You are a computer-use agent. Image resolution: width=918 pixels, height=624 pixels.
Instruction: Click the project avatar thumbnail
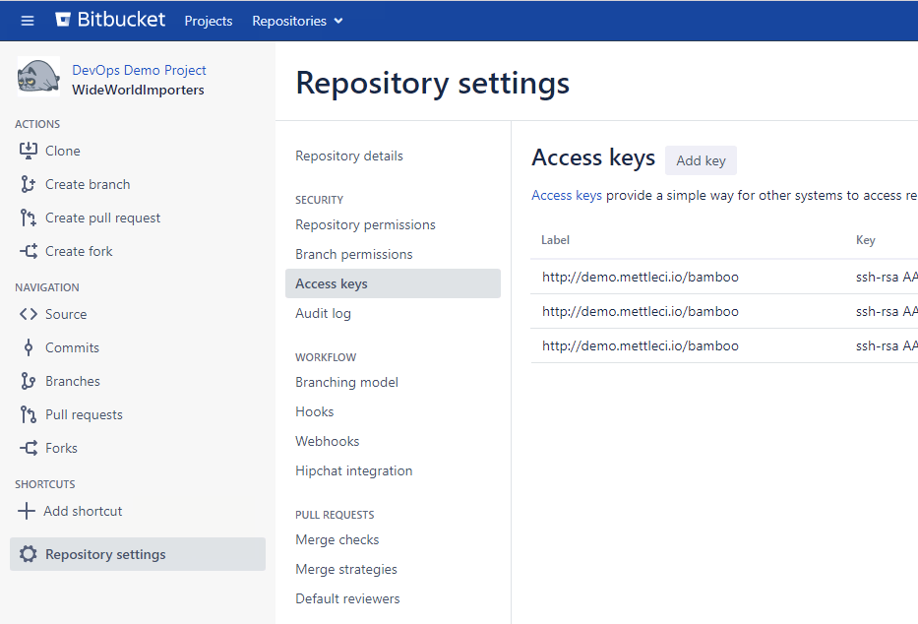(x=38, y=77)
